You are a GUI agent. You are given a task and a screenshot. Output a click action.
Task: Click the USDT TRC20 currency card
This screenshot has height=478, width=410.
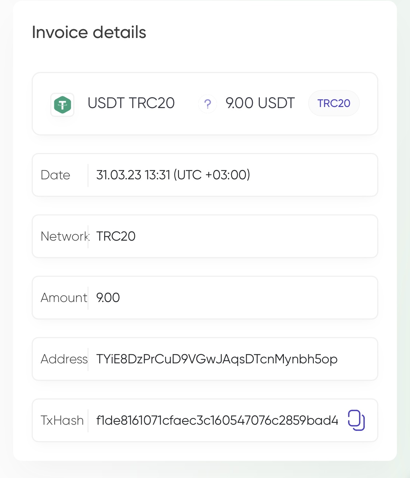(205, 104)
